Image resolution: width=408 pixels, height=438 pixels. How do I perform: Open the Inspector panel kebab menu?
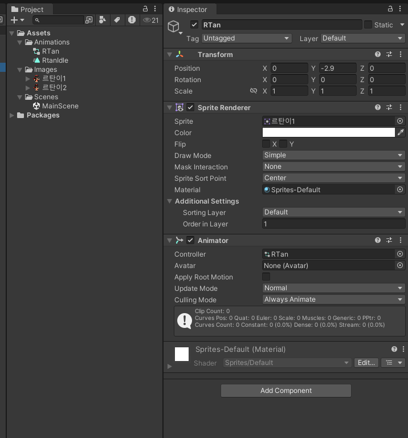[400, 9]
